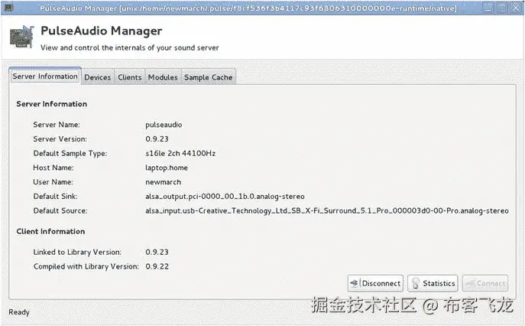Click the 'Default Source:' label
525x326 pixels.
(x=60, y=211)
